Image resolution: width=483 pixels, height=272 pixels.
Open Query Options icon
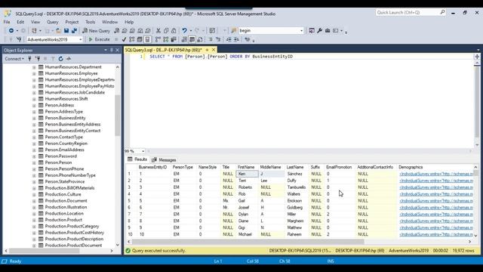[140, 39]
